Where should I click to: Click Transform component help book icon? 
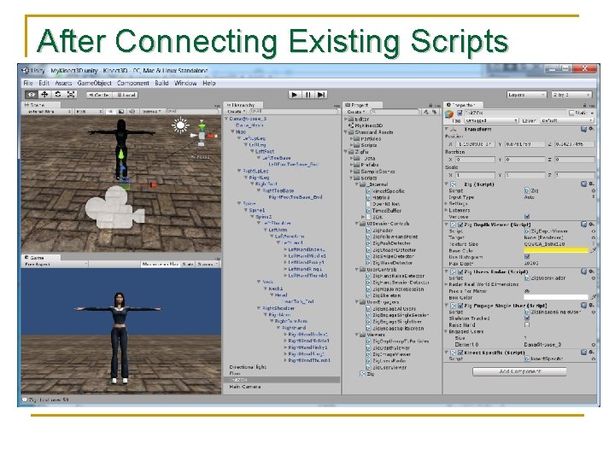tap(583, 129)
